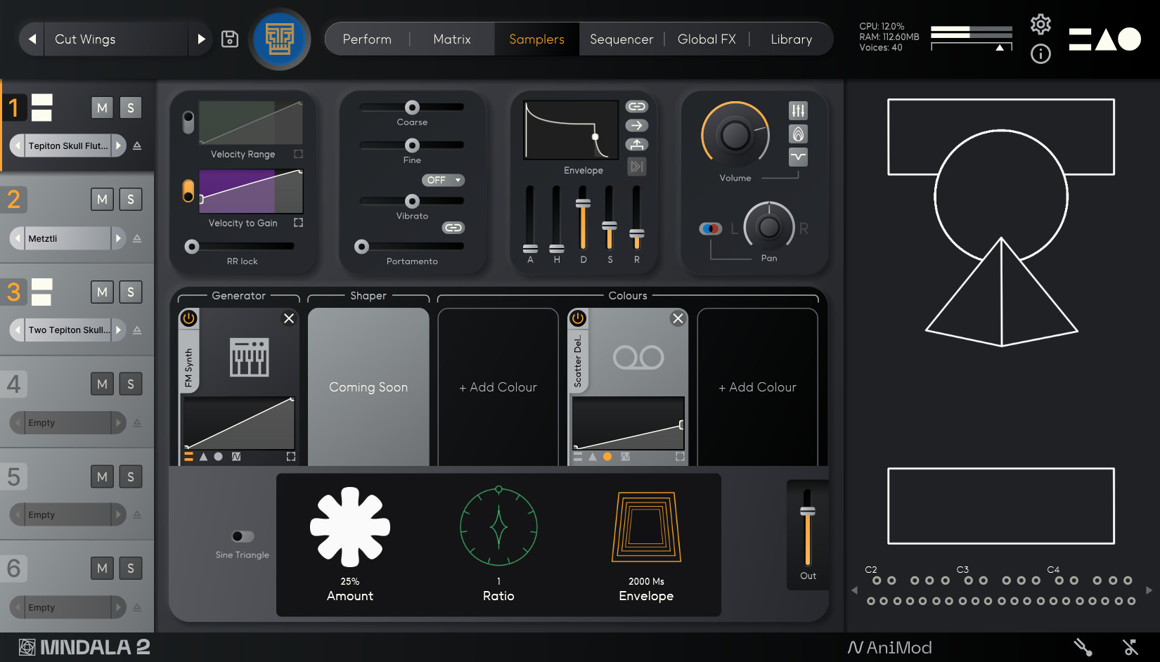The width and height of the screenshot is (1160, 662).
Task: Open the Global FX tab
Action: [707, 39]
